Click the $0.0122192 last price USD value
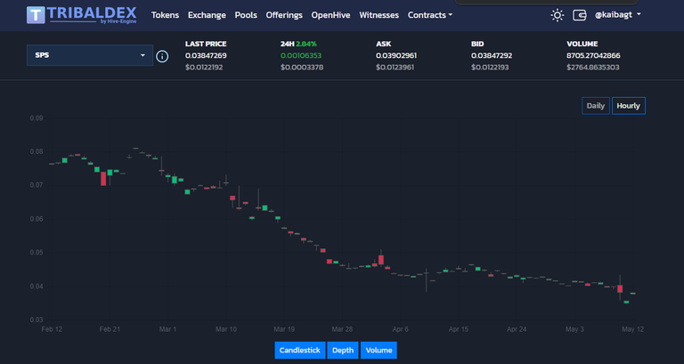This screenshot has height=364, width=684. click(204, 68)
